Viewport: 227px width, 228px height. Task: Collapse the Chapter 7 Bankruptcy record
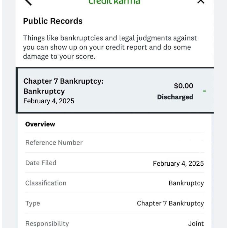[x=204, y=91]
